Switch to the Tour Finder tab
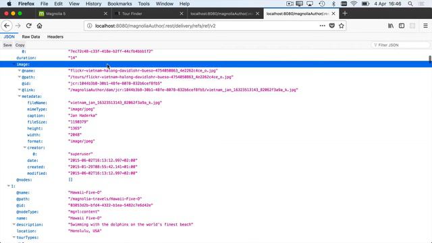432x243 pixels. pos(149,13)
